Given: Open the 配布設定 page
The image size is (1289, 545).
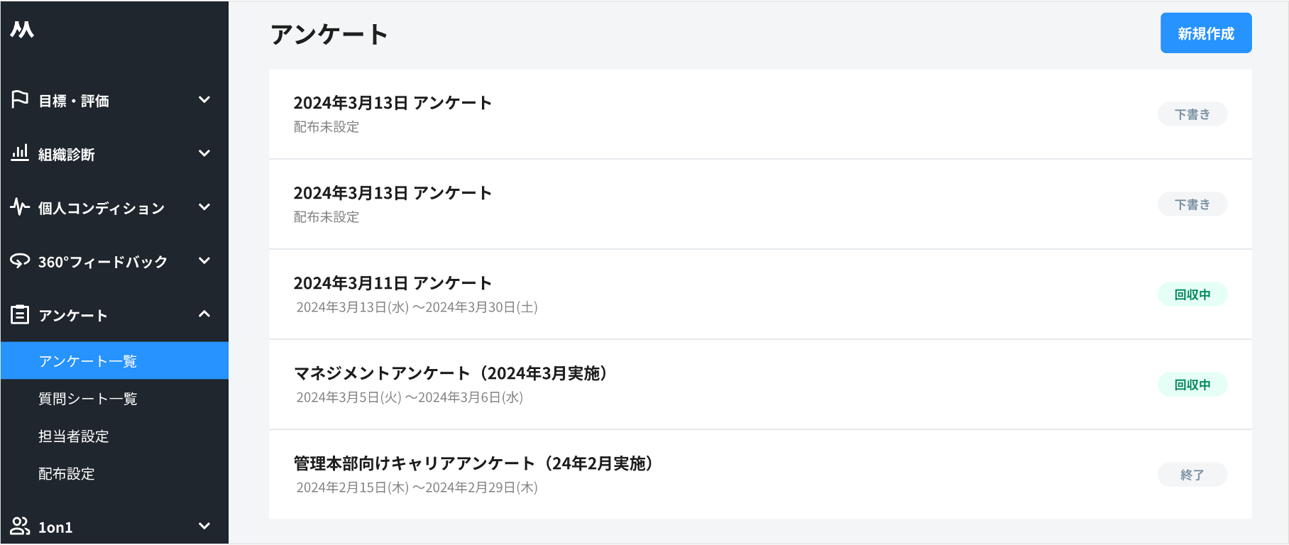Looking at the screenshot, I should pyautogui.click(x=67, y=474).
